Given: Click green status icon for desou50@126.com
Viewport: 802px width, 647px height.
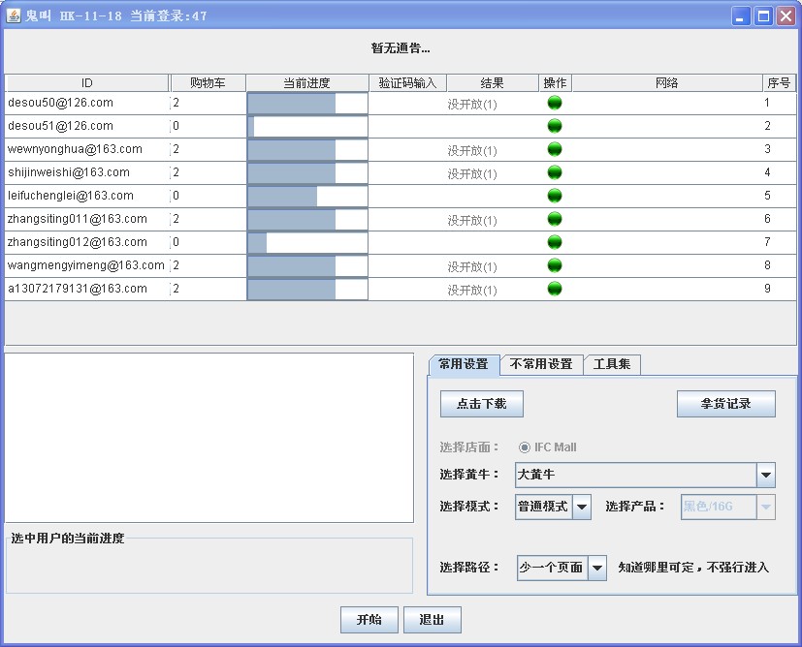Looking at the screenshot, I should point(555,103).
